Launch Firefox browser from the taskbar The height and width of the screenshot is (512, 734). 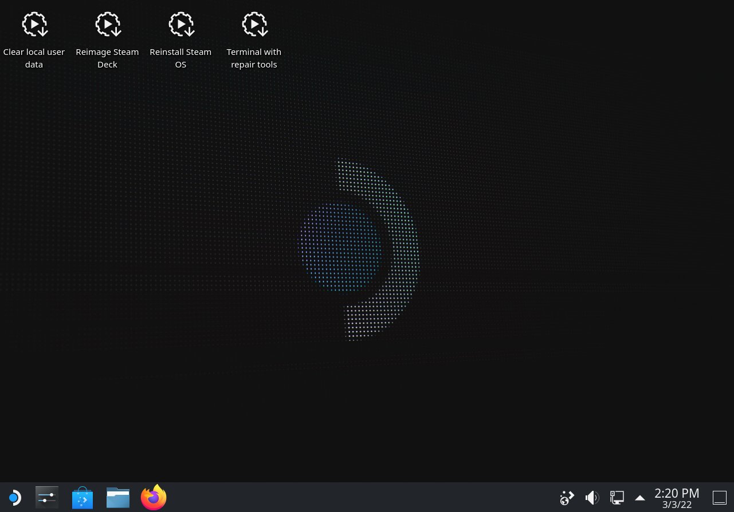coord(154,497)
